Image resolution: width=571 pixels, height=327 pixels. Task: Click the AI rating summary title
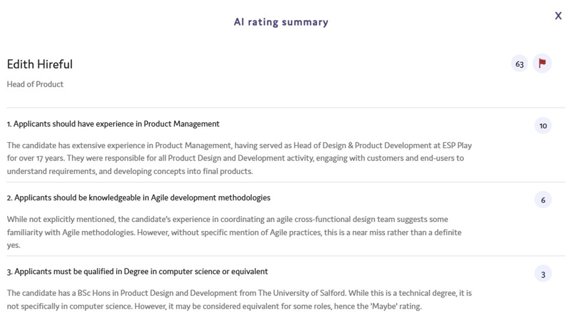click(x=281, y=22)
